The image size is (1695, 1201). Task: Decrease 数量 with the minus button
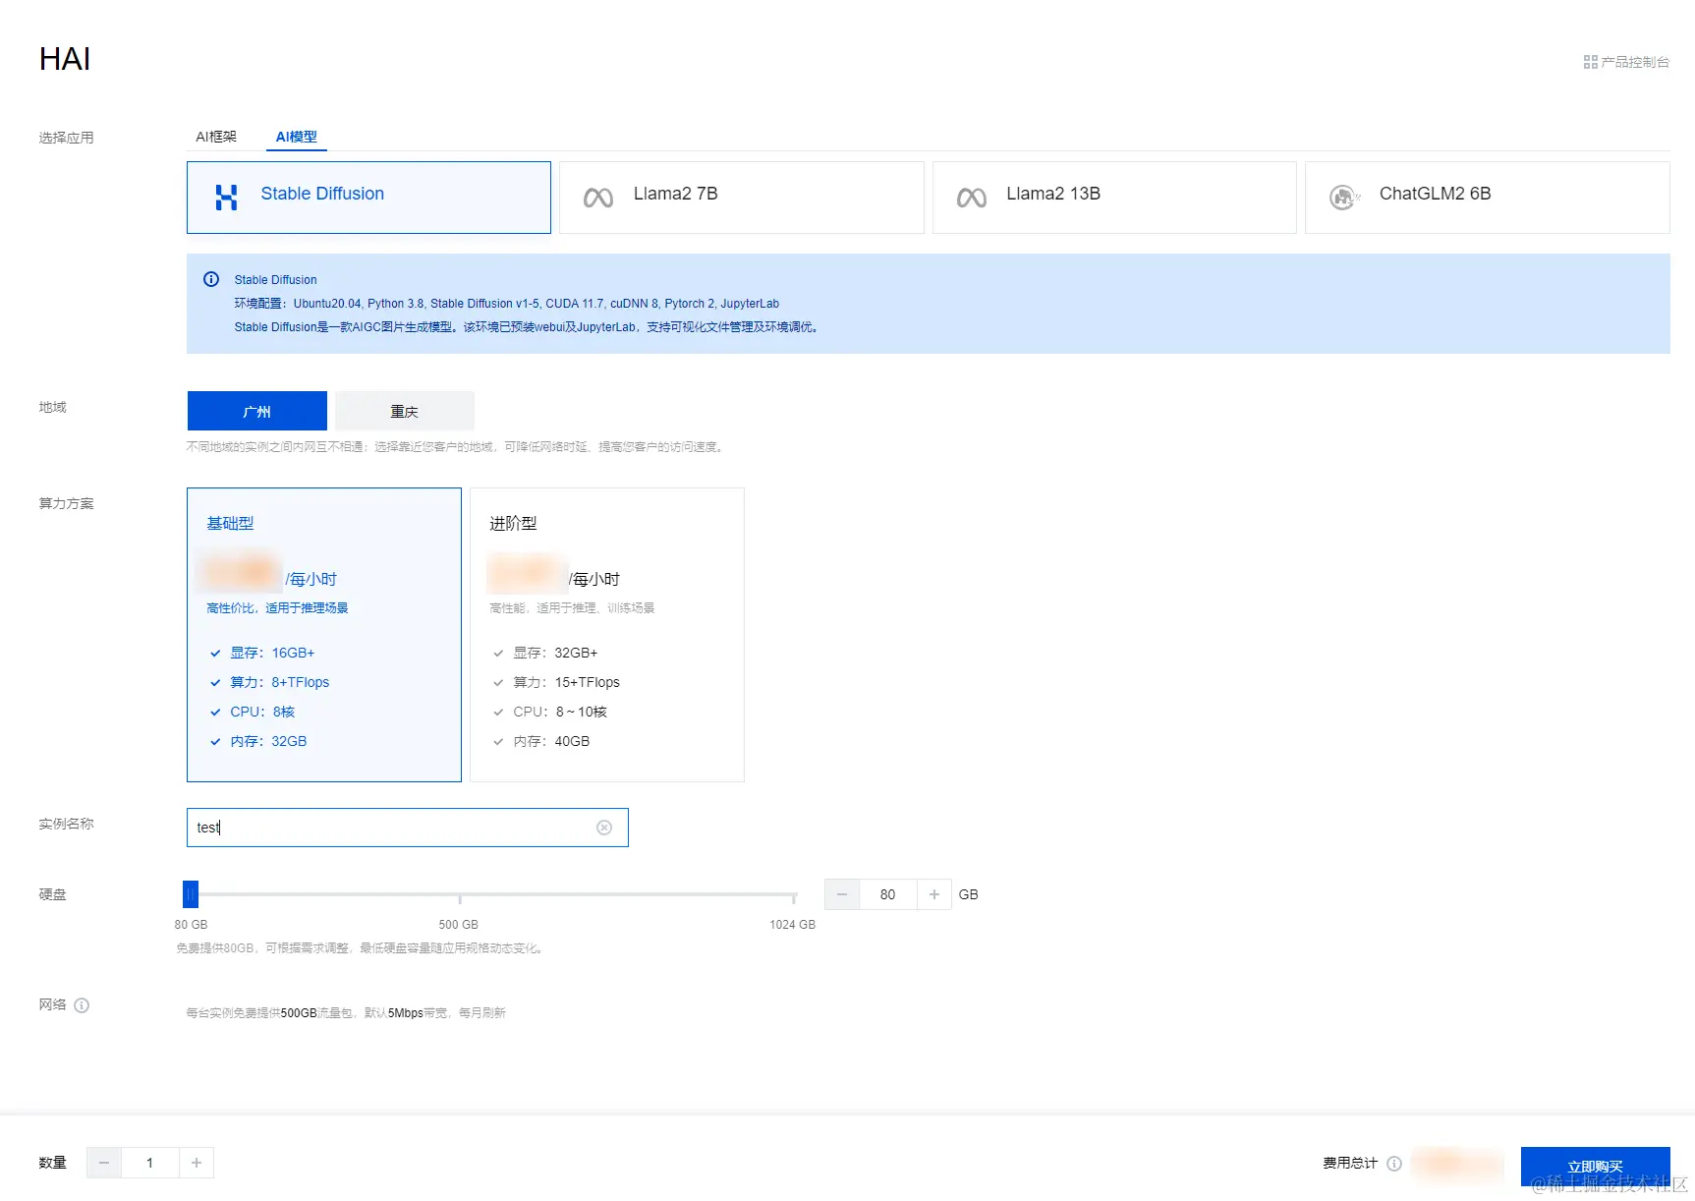104,1163
